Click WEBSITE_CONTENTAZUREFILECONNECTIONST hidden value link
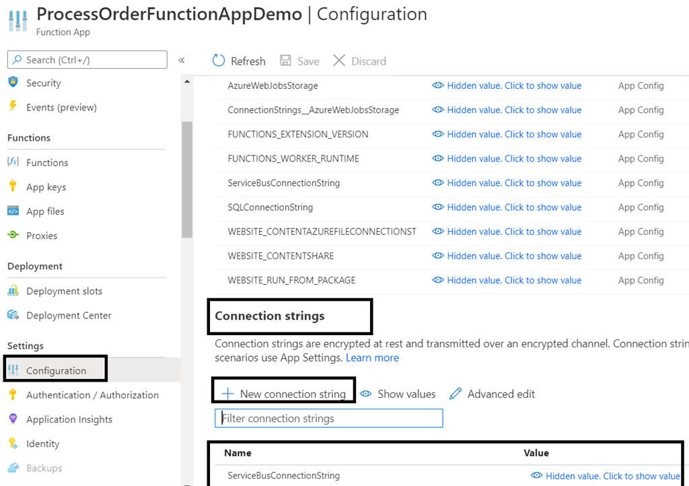689x486 pixels. click(x=514, y=231)
